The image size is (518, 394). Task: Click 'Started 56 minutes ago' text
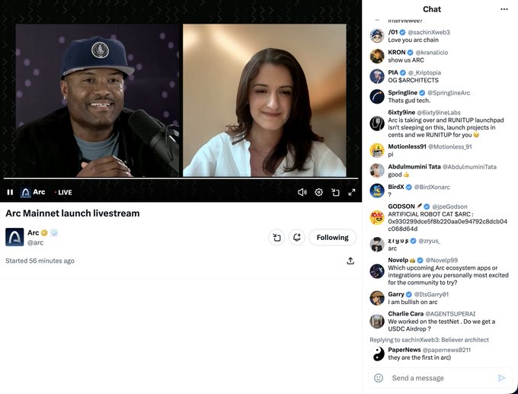pos(40,261)
